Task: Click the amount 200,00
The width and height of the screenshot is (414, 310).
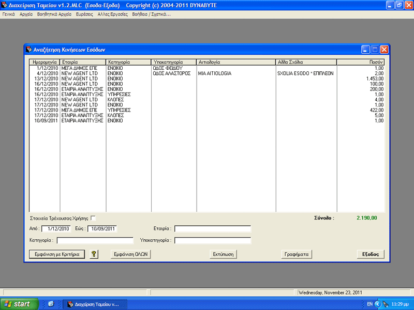Action: pyautogui.click(x=377, y=89)
